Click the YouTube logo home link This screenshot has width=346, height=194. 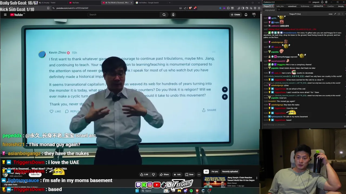tap(16, 15)
